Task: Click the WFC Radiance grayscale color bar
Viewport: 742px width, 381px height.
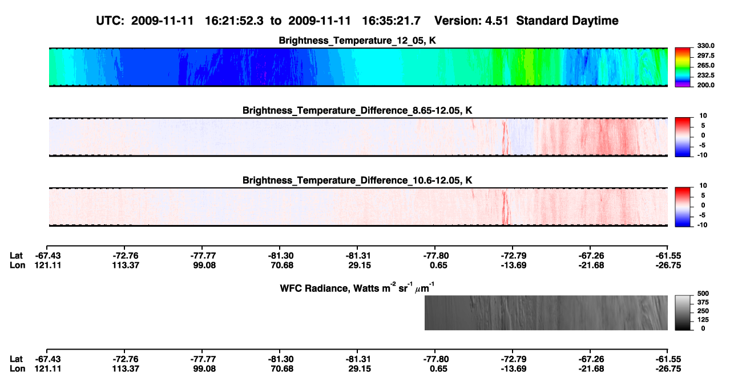Action: tap(683, 312)
